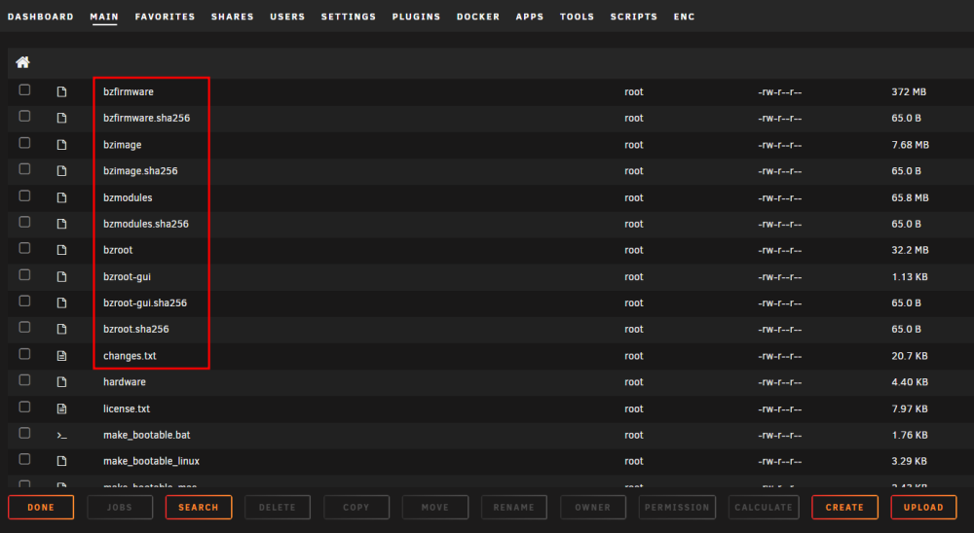This screenshot has width=974, height=533.
Task: Click the Move button
Action: tap(434, 507)
